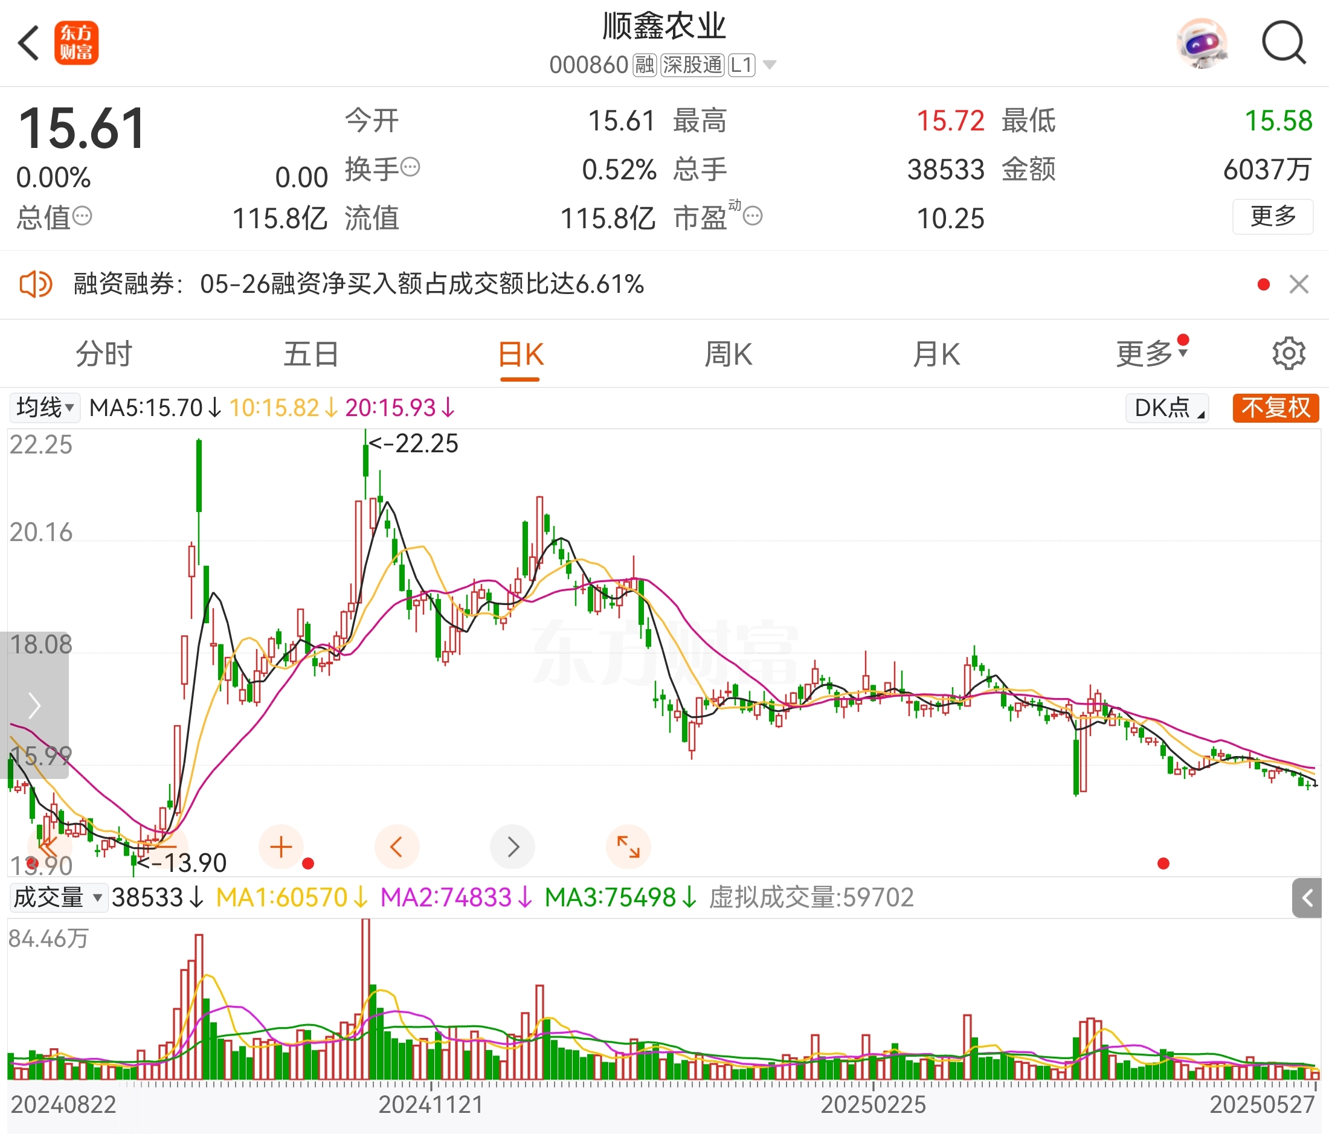Image resolution: width=1329 pixels, height=1134 pixels.
Task: Switch to the 周K tab
Action: (x=728, y=354)
